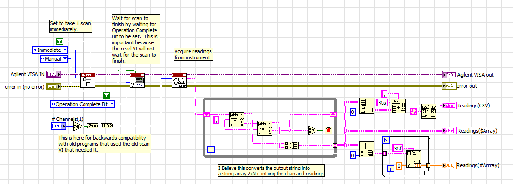Open the Manual enum dropdown

(x=54, y=58)
